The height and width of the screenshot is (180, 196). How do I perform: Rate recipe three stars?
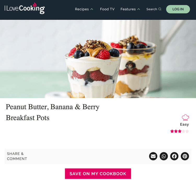click(x=180, y=131)
